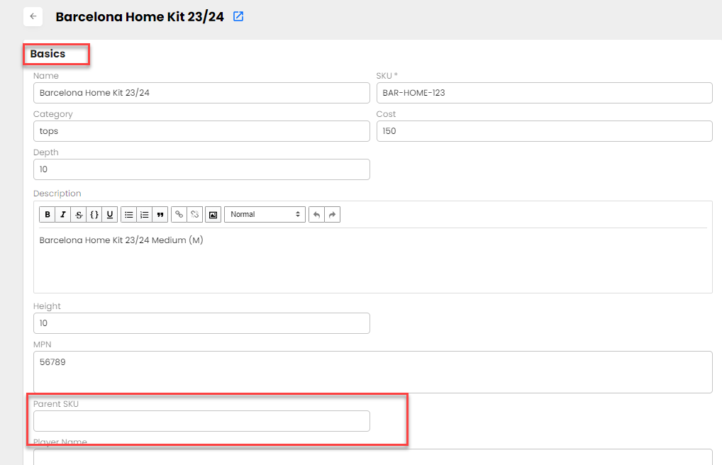Toggle code block with braces icon
This screenshot has height=465, width=722.
[x=94, y=214]
